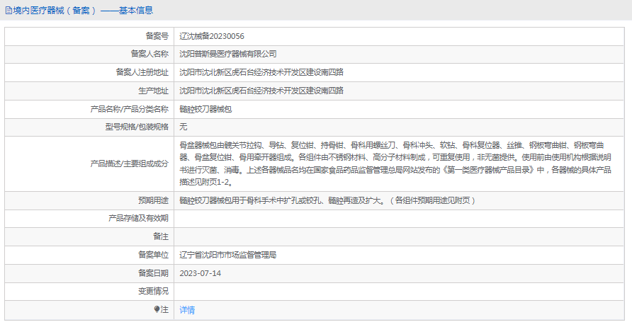
Task: Click the 生产地址 label
Action: pos(153,91)
